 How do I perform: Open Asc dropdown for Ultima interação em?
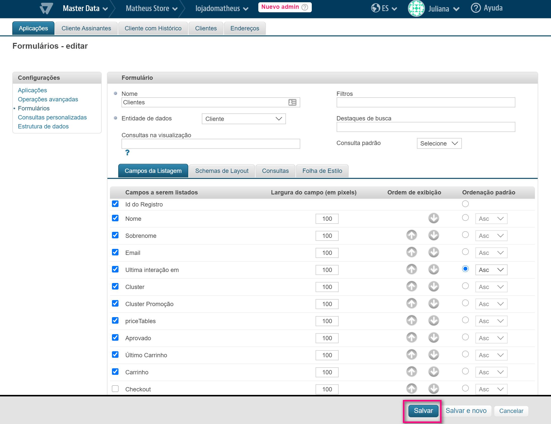tap(491, 270)
